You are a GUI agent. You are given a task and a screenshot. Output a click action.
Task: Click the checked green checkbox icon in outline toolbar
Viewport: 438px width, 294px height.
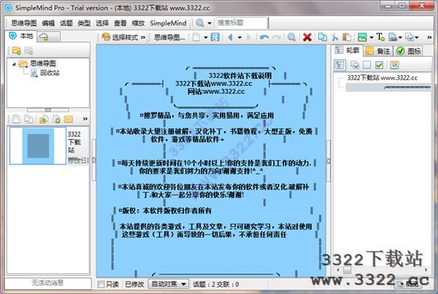click(x=379, y=65)
